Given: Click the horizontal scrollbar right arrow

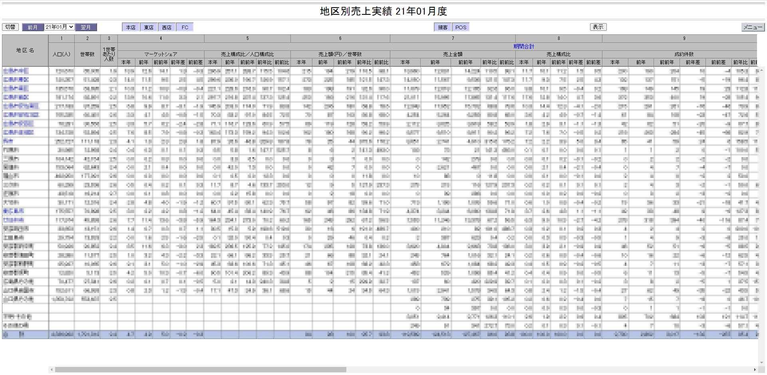Looking at the screenshot, I should click(x=755, y=370).
